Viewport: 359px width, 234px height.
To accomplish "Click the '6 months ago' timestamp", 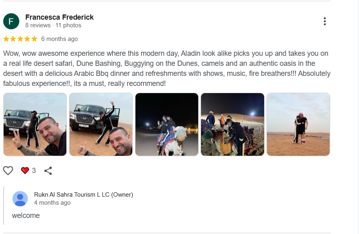I will coord(59,39).
